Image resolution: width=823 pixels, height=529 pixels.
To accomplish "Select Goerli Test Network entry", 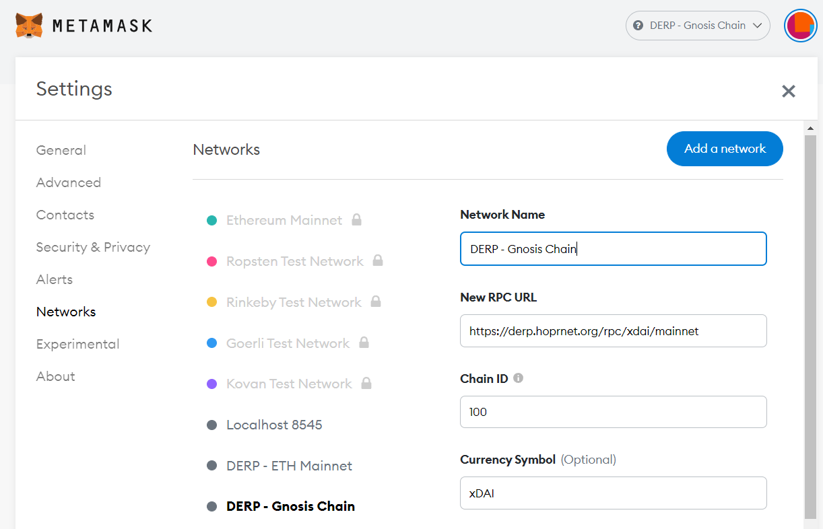I will (288, 343).
